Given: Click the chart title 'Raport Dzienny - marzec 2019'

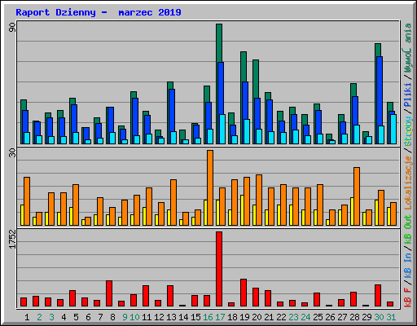Looking at the screenshot, I should coord(99,12).
